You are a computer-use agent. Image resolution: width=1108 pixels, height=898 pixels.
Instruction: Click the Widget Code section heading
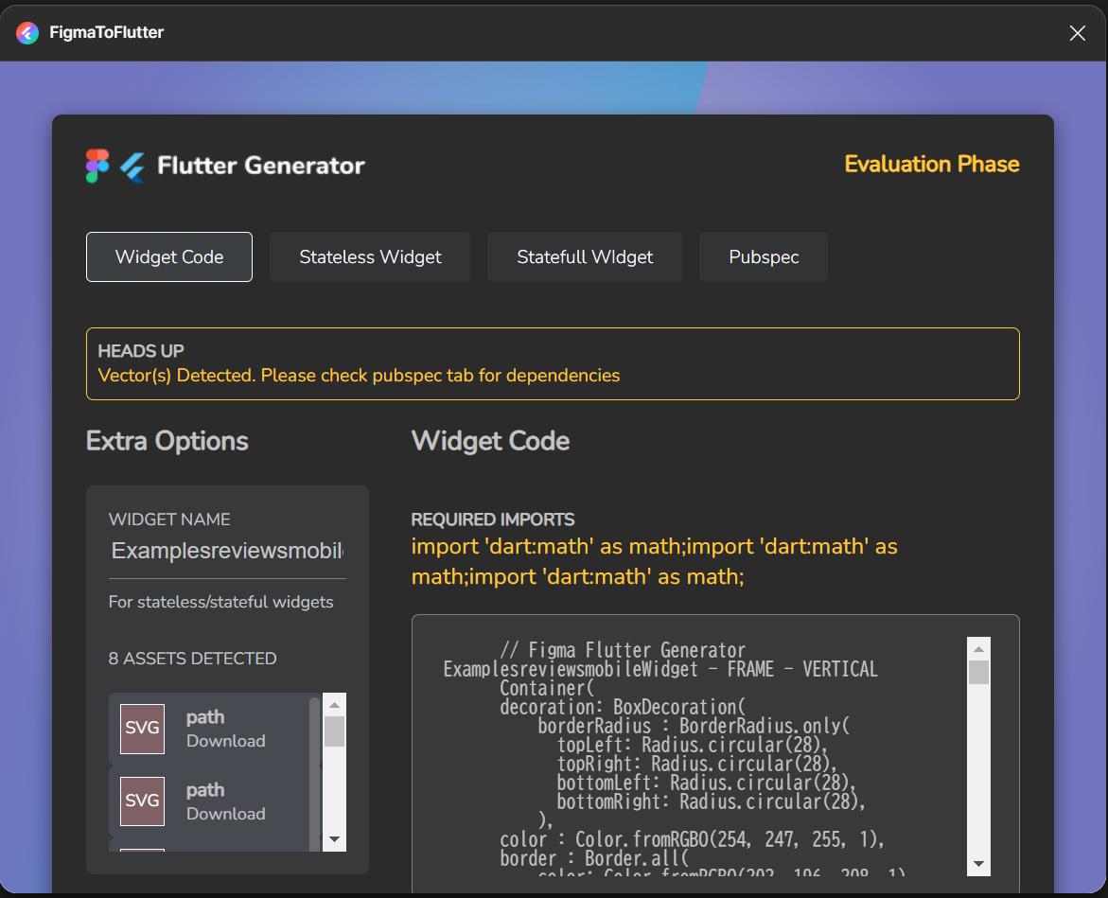click(x=490, y=441)
